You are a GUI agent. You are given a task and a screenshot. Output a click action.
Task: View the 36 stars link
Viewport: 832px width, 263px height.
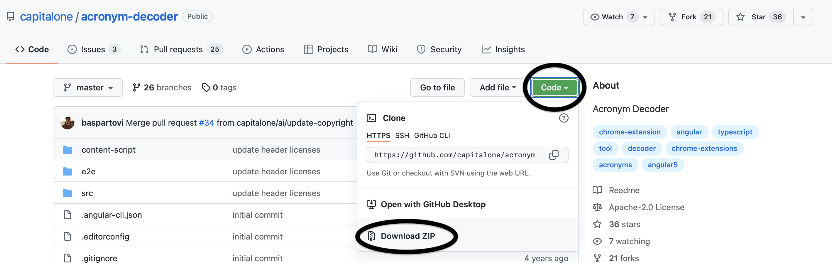coord(616,225)
